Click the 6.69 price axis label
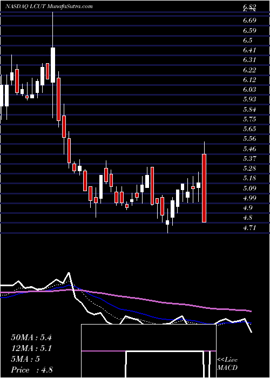The image size is (270, 378). click(x=249, y=21)
